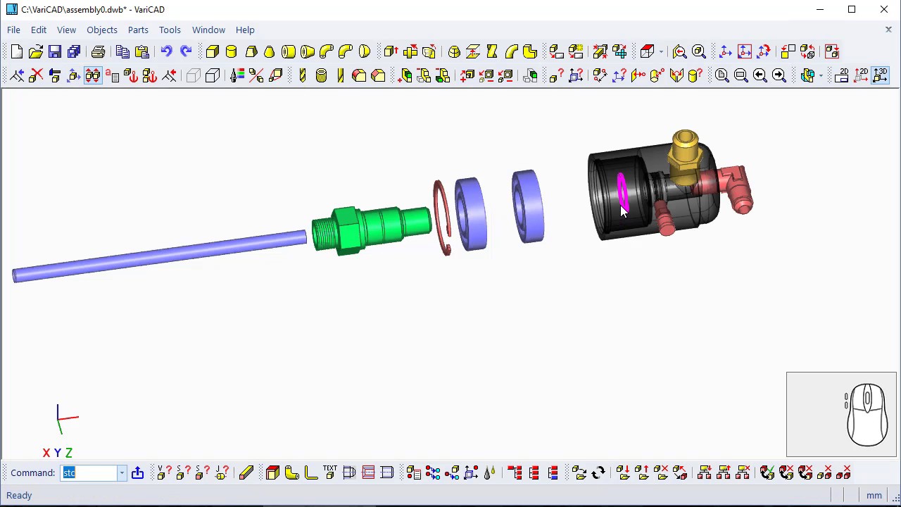
Task: Click the Print icon
Action: (98, 51)
